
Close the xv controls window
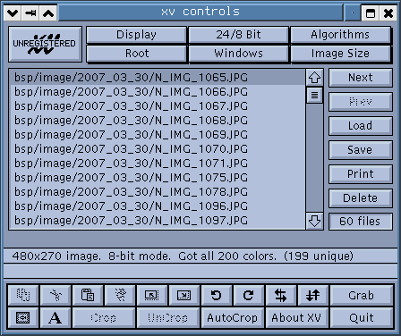[x=388, y=13]
